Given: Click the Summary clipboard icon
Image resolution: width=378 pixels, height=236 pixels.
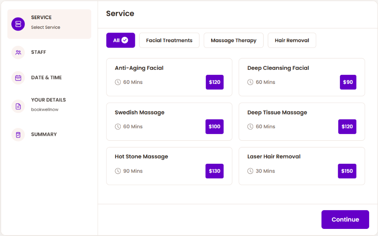Looking at the screenshot, I should click(18, 134).
